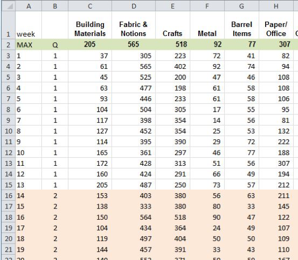Select column A header
The width and height of the screenshot is (298, 260).
click(29, 6)
